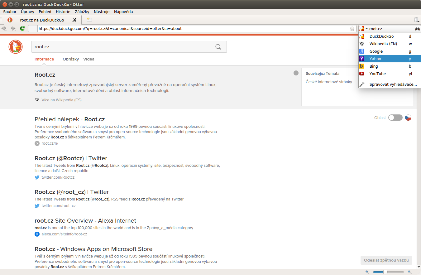
Task: Go forward using the forward arrow
Action: (13, 28)
